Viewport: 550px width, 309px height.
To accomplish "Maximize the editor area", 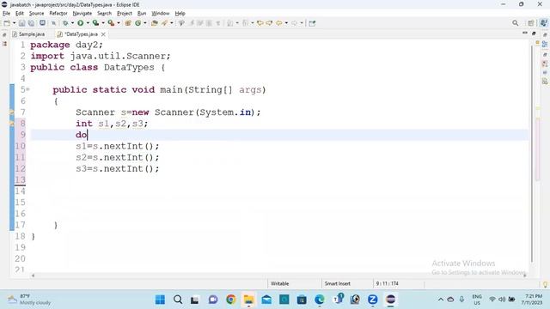I will pyautogui.click(x=534, y=33).
